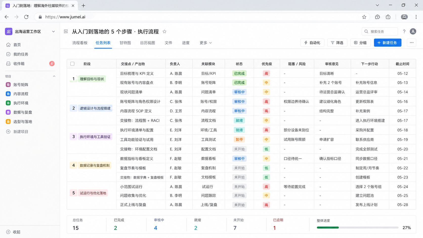Open the browser extensions icon

coord(377,17)
